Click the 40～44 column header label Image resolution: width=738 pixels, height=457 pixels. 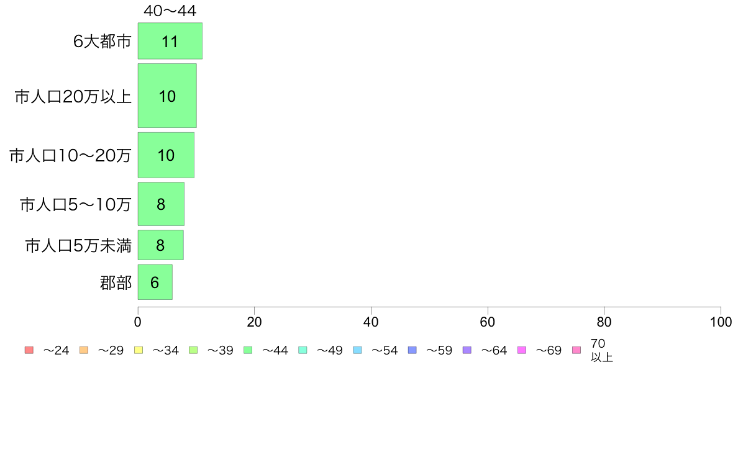point(170,11)
